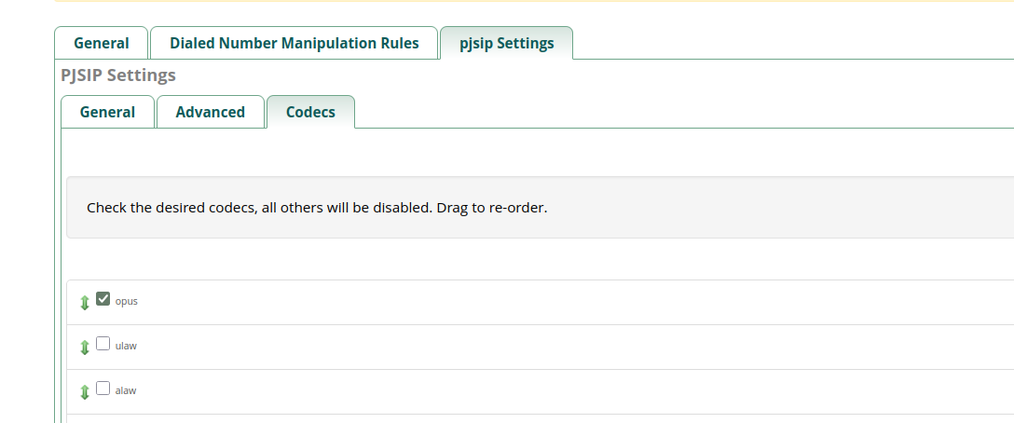Image resolution: width=1014 pixels, height=423 pixels.
Task: Click empty space in the alaw row
Action: pyautogui.click(x=559, y=391)
